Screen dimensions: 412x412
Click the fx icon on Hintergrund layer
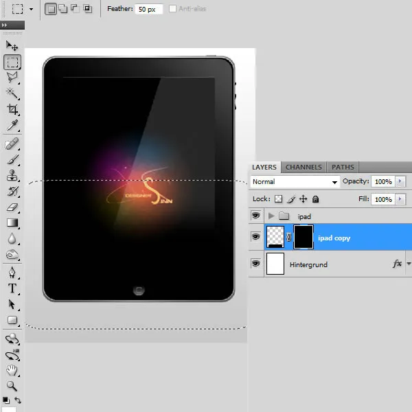397,263
